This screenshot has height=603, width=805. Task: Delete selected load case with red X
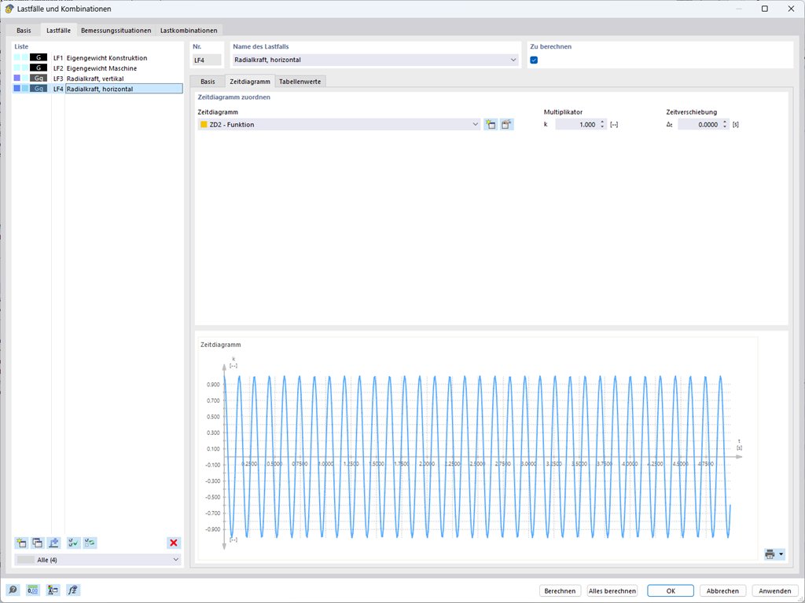pos(174,543)
